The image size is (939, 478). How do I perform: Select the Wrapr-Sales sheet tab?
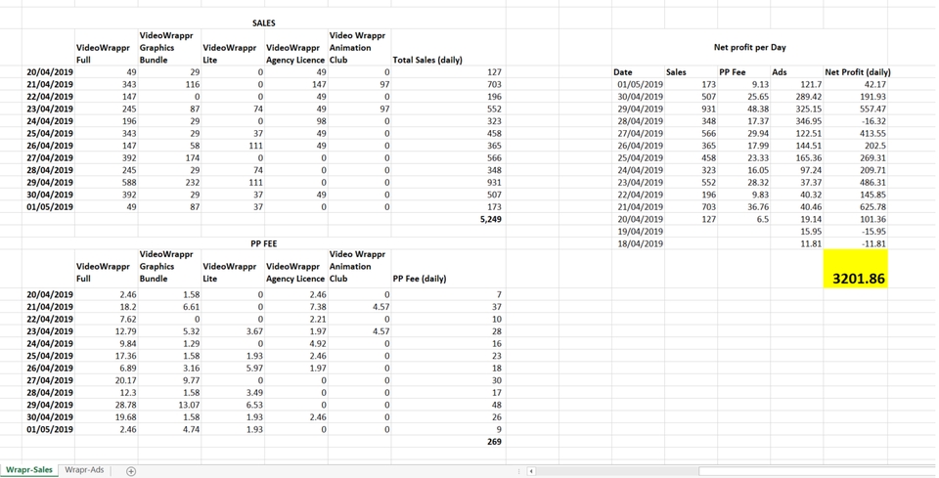coord(29,470)
